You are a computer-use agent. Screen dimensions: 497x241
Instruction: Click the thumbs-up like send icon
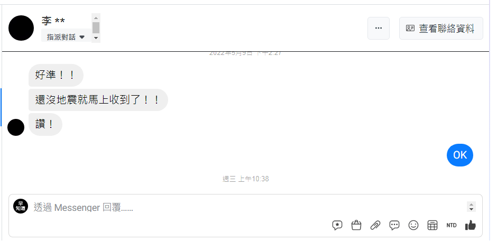[471, 225]
